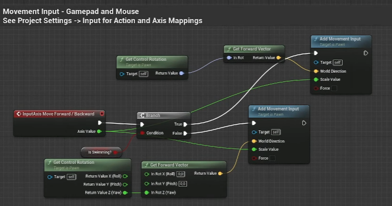Click the Target pin on the Get Control Rotation node with a purple output

(122, 74)
